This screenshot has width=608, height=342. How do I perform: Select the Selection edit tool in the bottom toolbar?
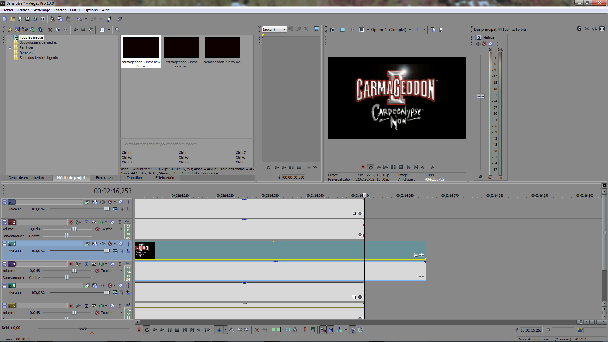pos(239,330)
